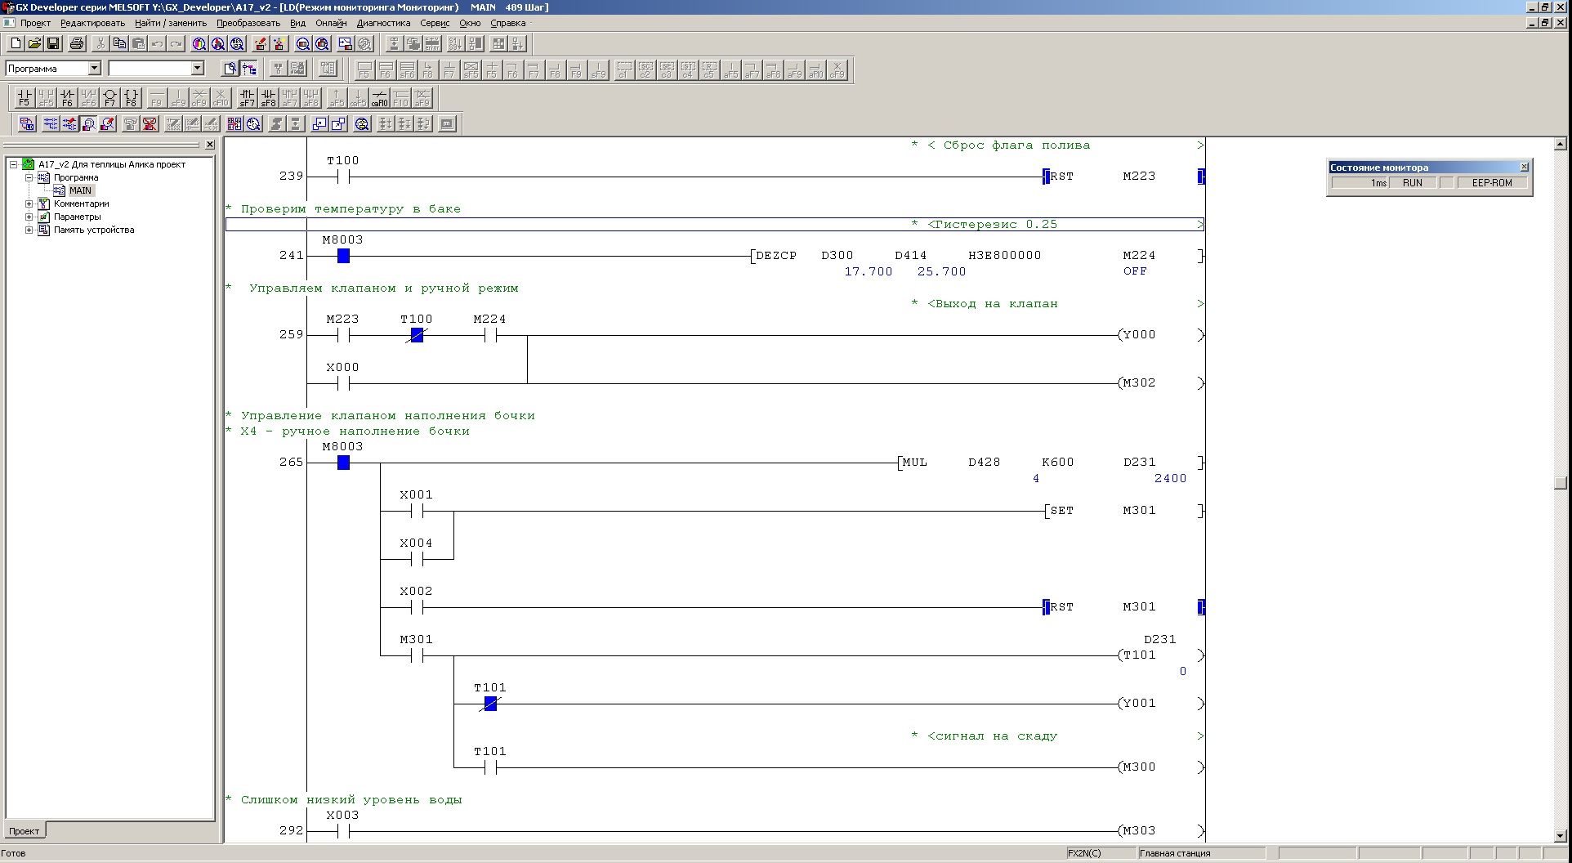
Task: Open the Диагностика menu
Action: [x=383, y=23]
